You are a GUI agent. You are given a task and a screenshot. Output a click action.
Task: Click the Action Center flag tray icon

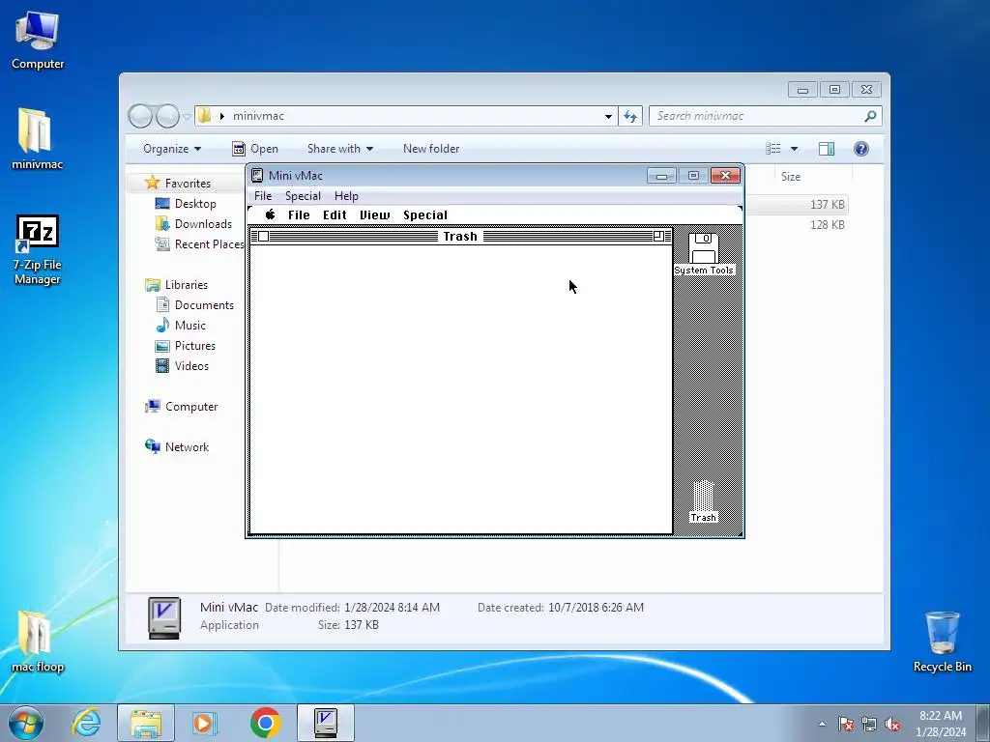(x=845, y=724)
